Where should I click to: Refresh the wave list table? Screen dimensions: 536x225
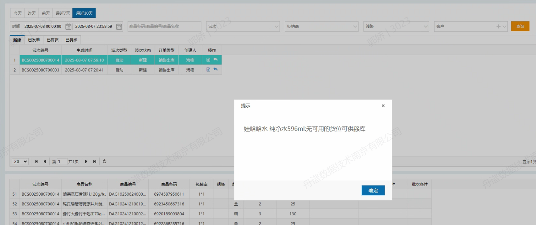(105, 161)
